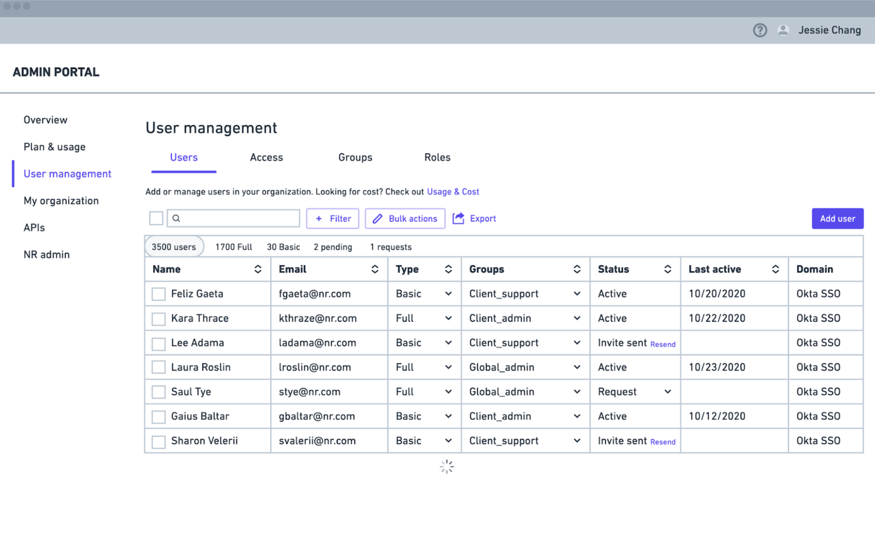
Task: Open Saul Tye's Request status dropdown
Action: coord(667,392)
